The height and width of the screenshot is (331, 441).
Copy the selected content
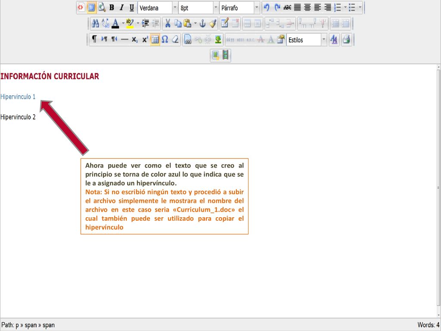(x=178, y=24)
